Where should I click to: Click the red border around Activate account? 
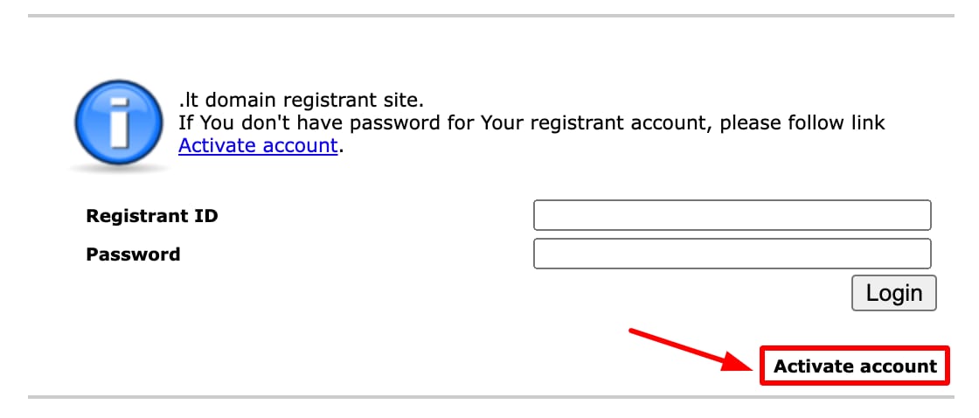pyautogui.click(x=762, y=366)
